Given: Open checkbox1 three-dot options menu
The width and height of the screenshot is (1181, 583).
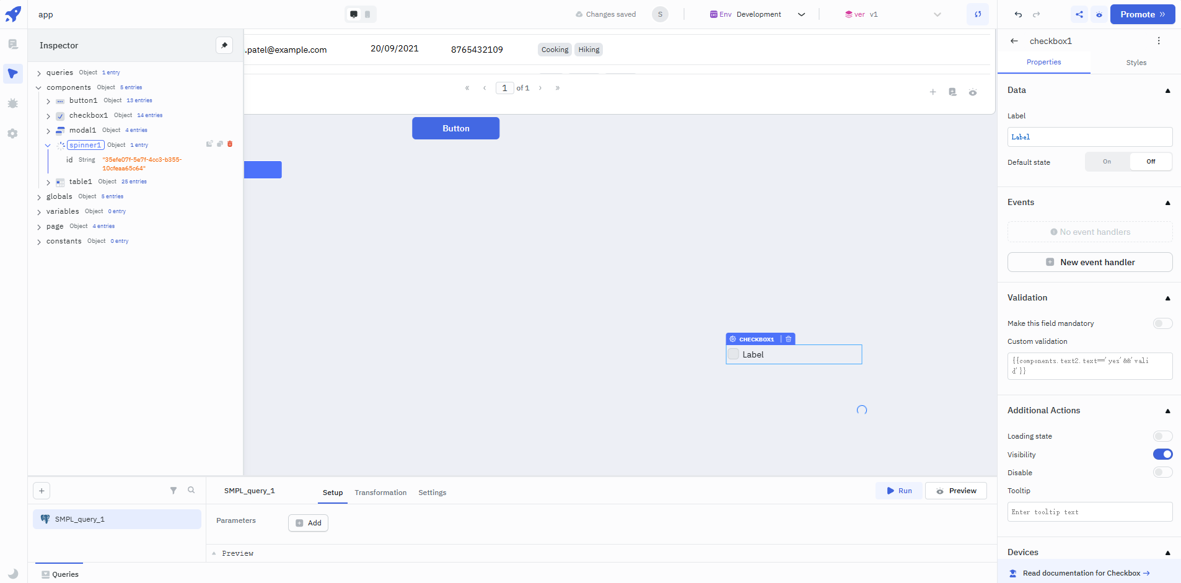Looking at the screenshot, I should (x=1159, y=41).
